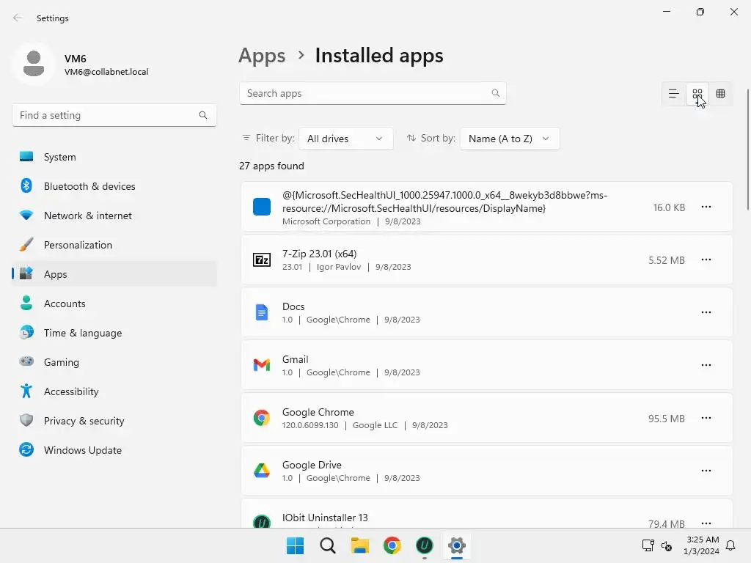The width and height of the screenshot is (751, 563).
Task: Click the Docs app icon
Action: click(x=262, y=312)
